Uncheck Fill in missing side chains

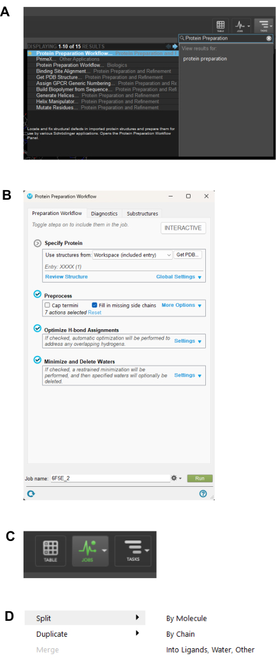click(x=94, y=305)
